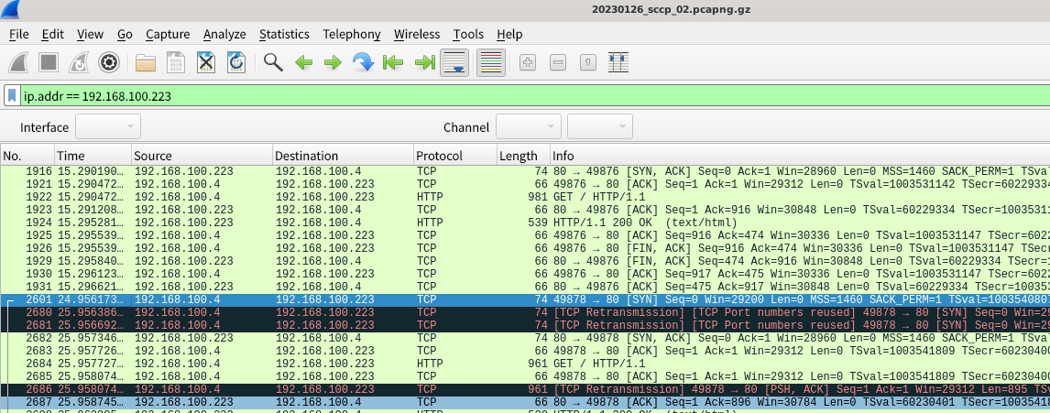Reload the capture file icon
The width and height of the screenshot is (1050, 413).
[x=236, y=63]
